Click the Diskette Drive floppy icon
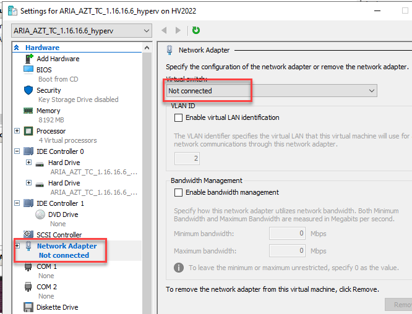412x314 pixels. pyautogui.click(x=28, y=307)
